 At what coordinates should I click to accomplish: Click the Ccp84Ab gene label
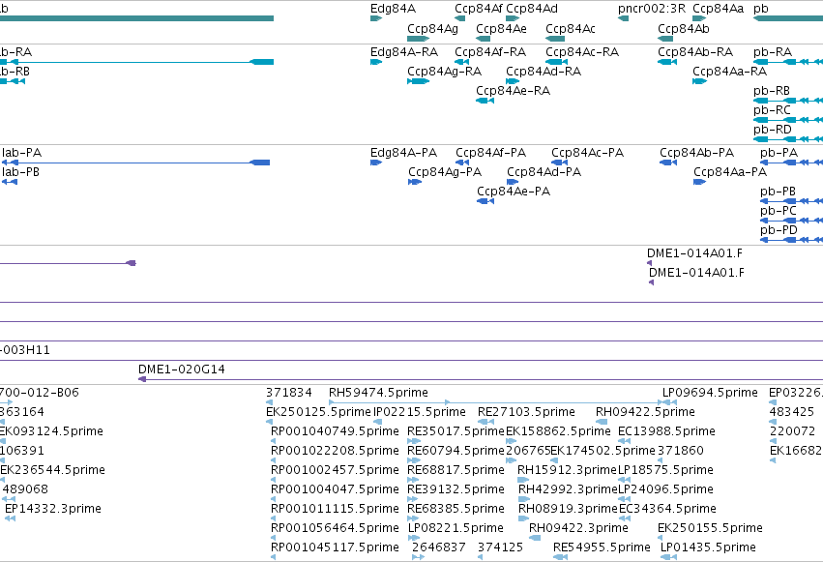click(683, 29)
